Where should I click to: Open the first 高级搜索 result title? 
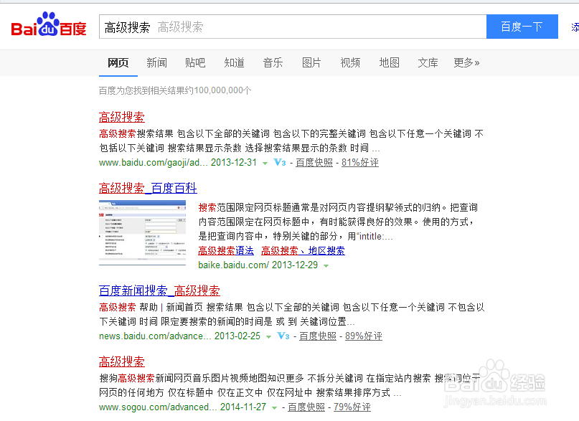[x=122, y=117]
